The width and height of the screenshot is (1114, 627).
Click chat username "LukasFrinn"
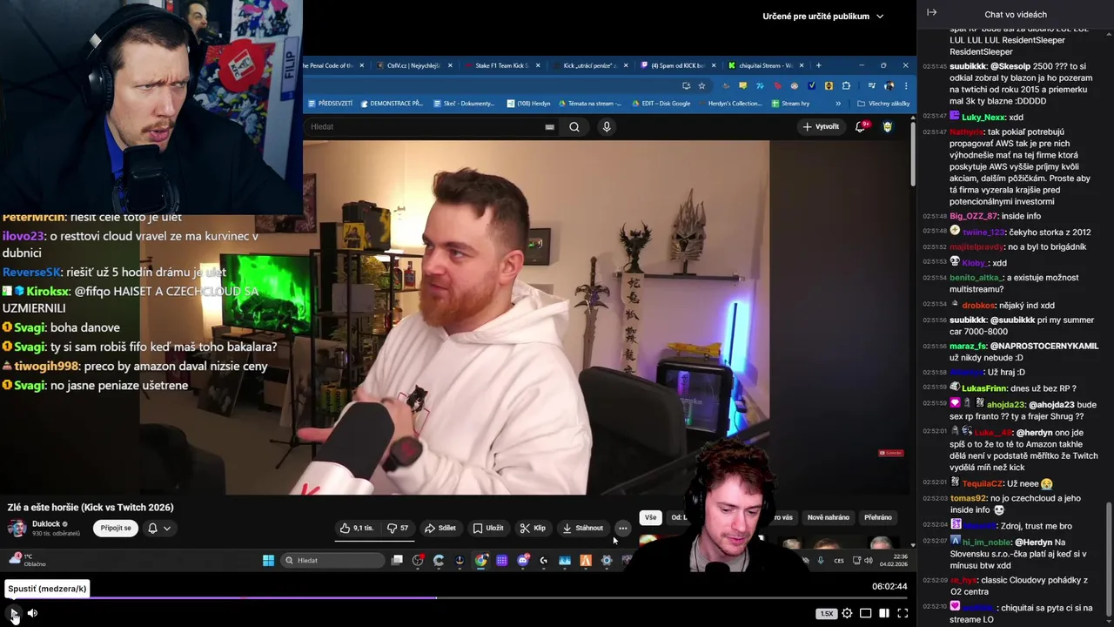984,388
